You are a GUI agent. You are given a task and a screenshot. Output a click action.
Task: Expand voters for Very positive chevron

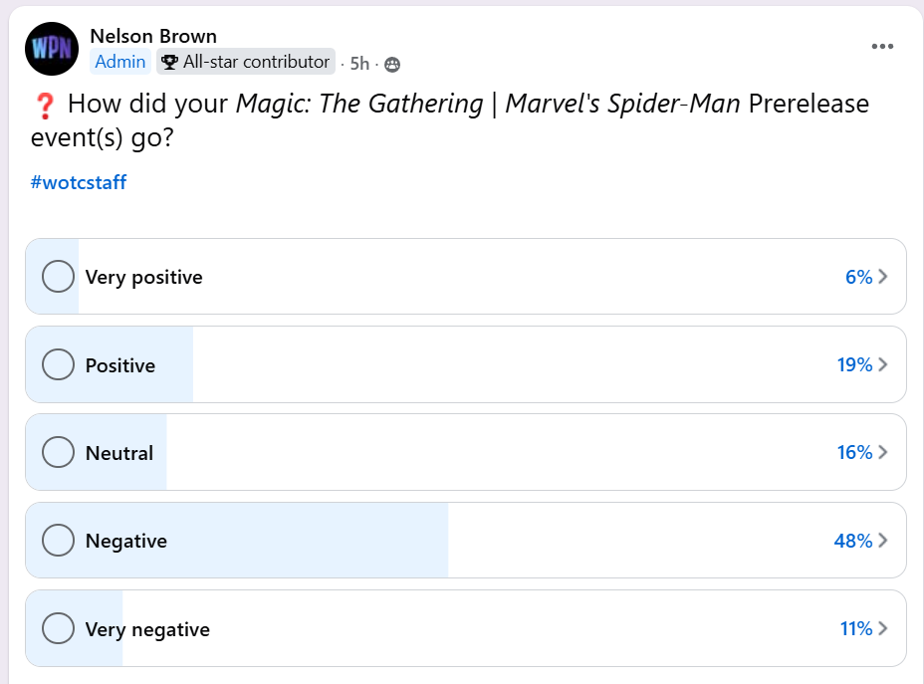(883, 277)
